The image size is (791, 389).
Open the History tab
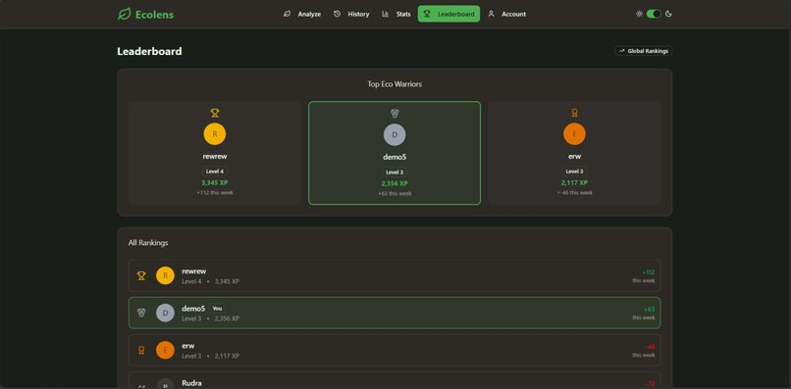tap(351, 14)
